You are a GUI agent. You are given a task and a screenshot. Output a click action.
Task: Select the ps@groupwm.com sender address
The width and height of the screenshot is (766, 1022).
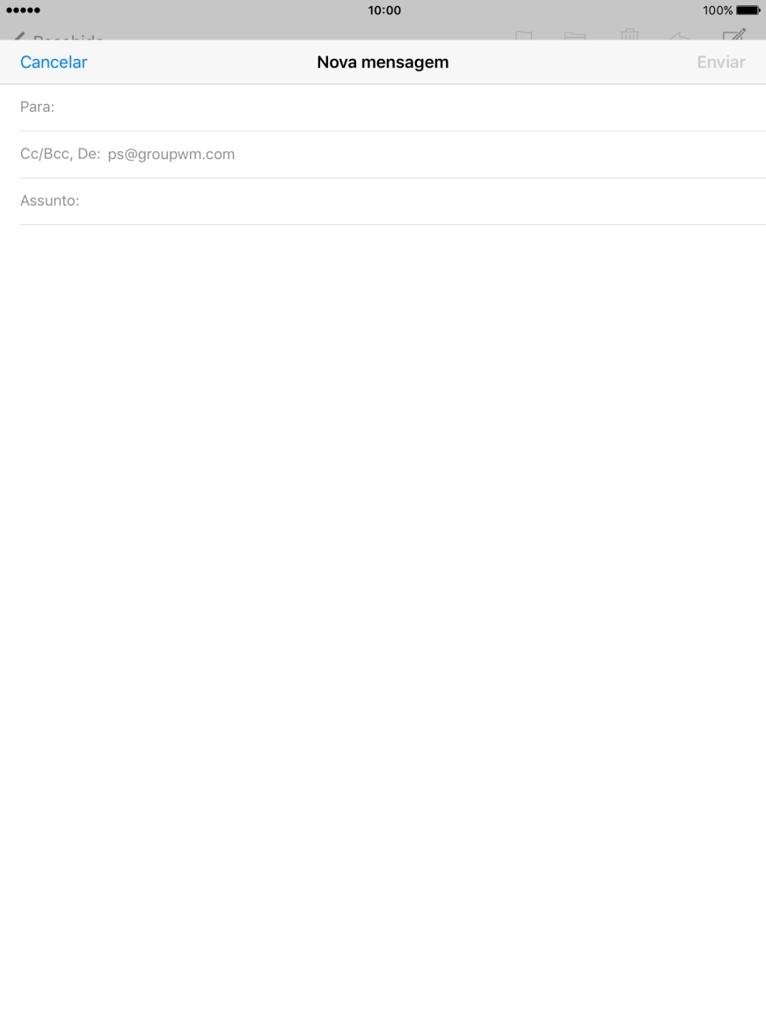coord(171,155)
